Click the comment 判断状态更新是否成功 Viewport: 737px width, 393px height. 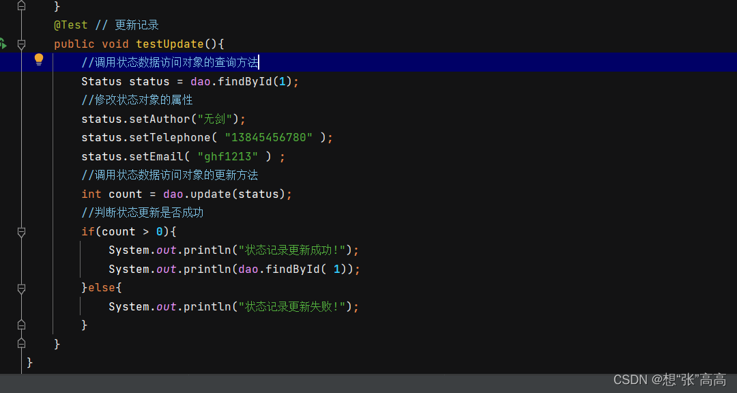pyautogui.click(x=143, y=213)
